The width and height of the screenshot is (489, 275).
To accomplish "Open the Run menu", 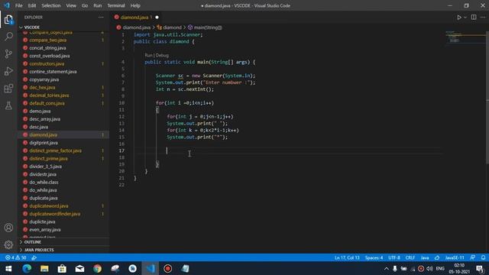I will (x=97, y=5).
